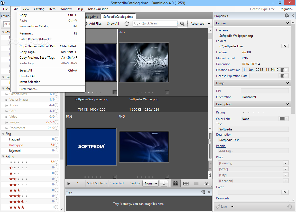Open Creation Datetime calendar picker
This screenshot has height=212, width=296.
[284, 70]
